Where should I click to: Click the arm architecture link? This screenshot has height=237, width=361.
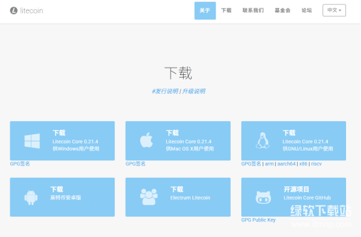269,164
